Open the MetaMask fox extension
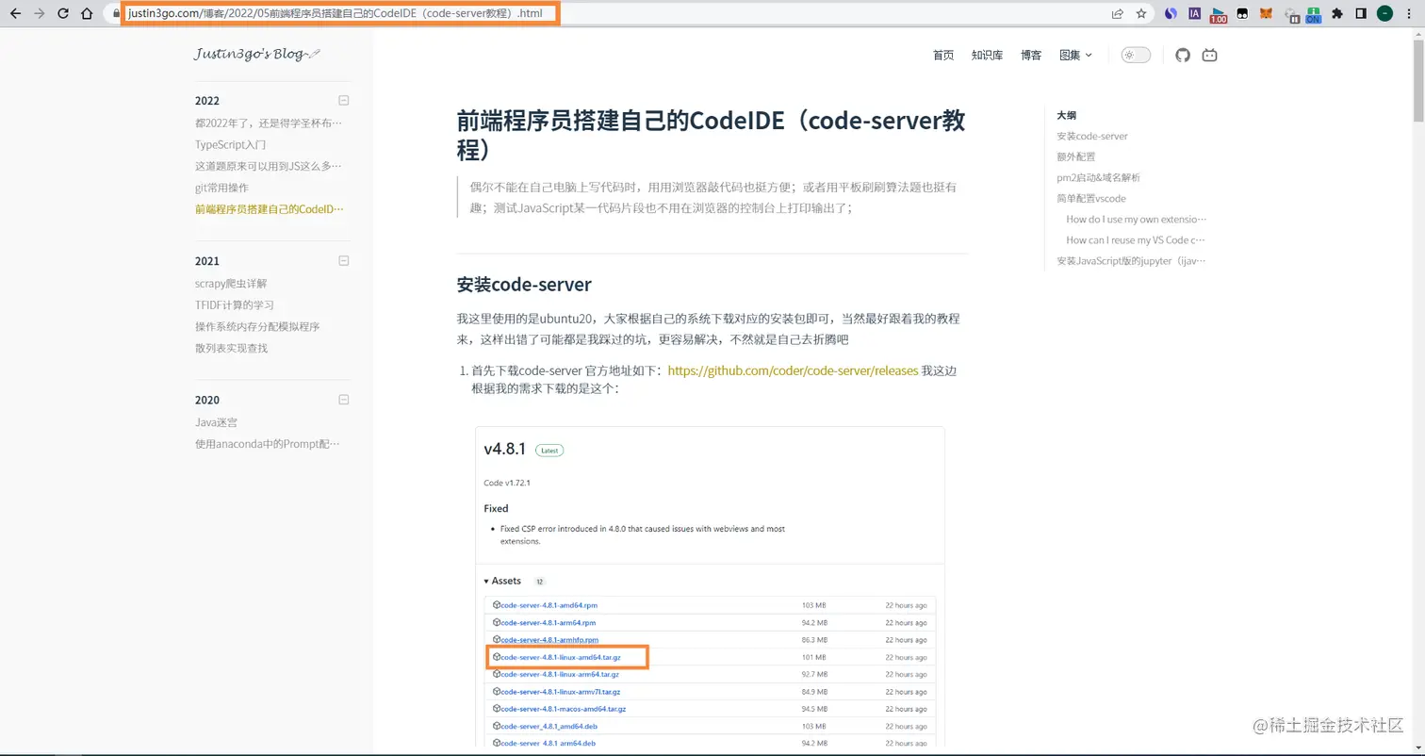 pyautogui.click(x=1267, y=13)
